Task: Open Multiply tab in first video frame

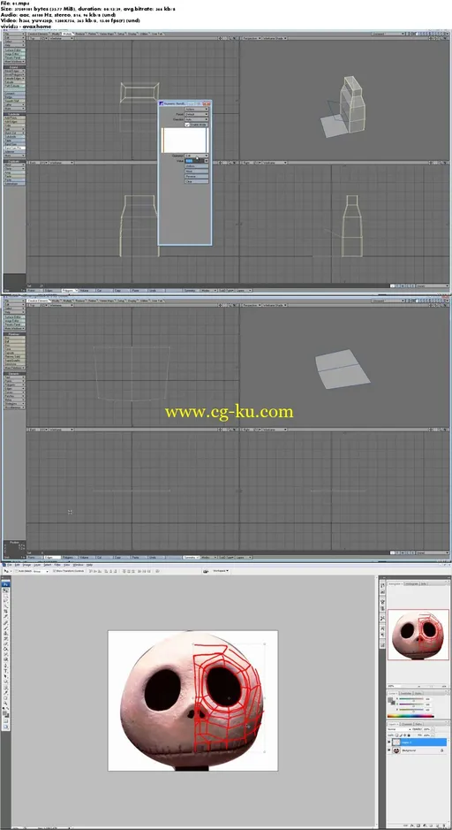Action: pyautogui.click(x=67, y=34)
